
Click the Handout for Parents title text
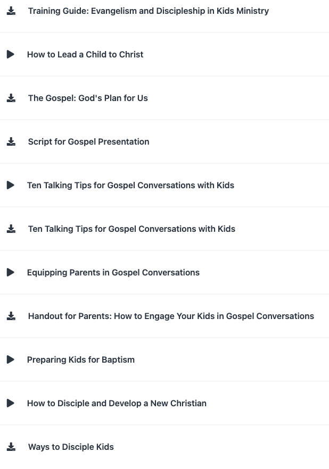pos(171,316)
